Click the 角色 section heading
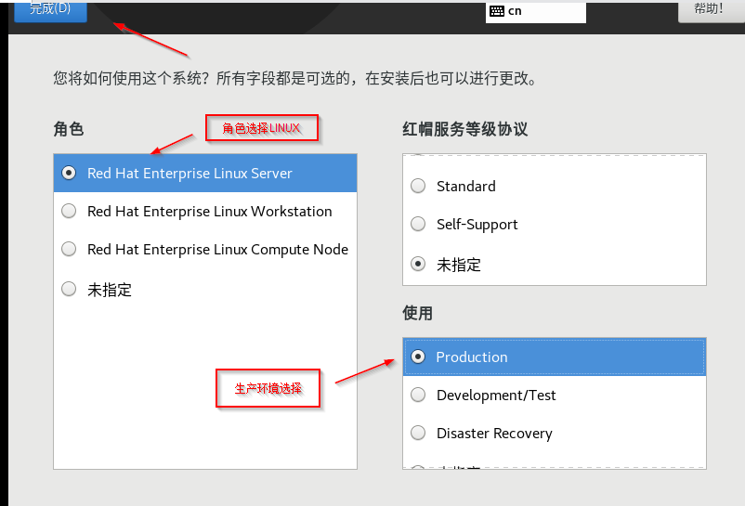This screenshot has width=745, height=506. 69,129
